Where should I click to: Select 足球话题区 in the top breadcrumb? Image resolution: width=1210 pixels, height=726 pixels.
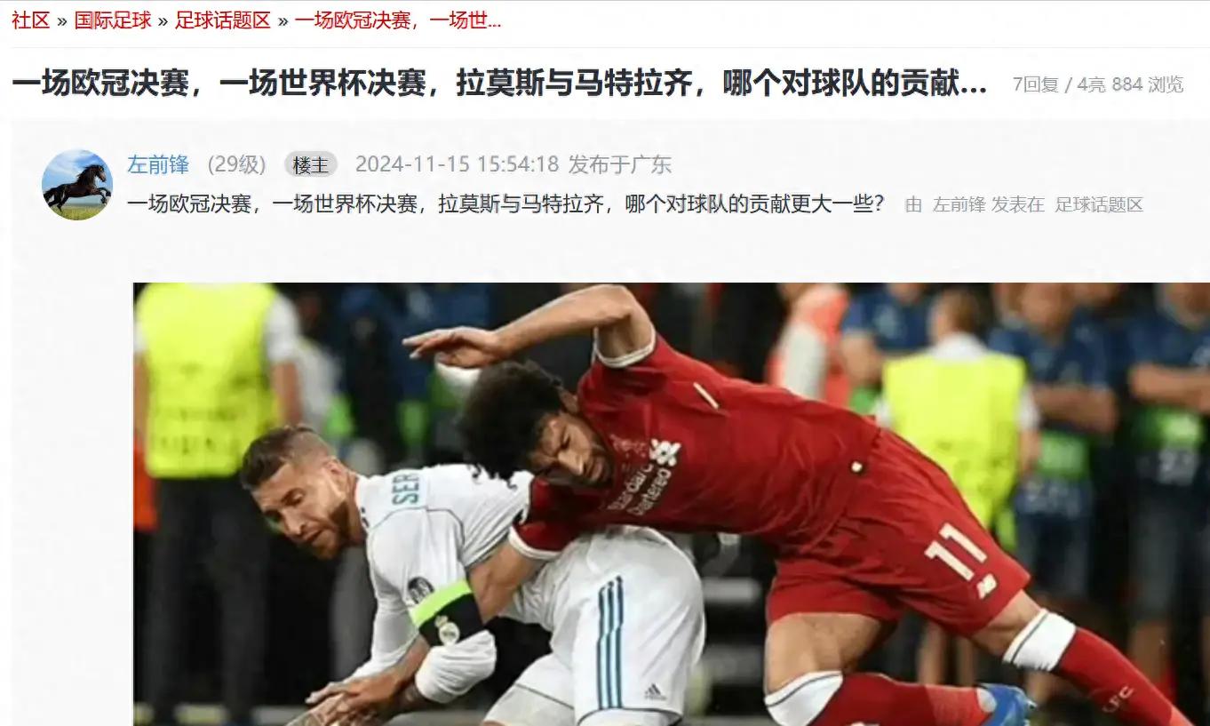222,20
